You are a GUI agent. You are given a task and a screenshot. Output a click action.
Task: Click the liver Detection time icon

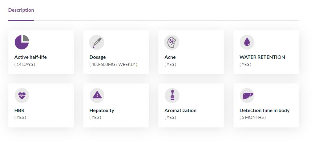pos(247,95)
